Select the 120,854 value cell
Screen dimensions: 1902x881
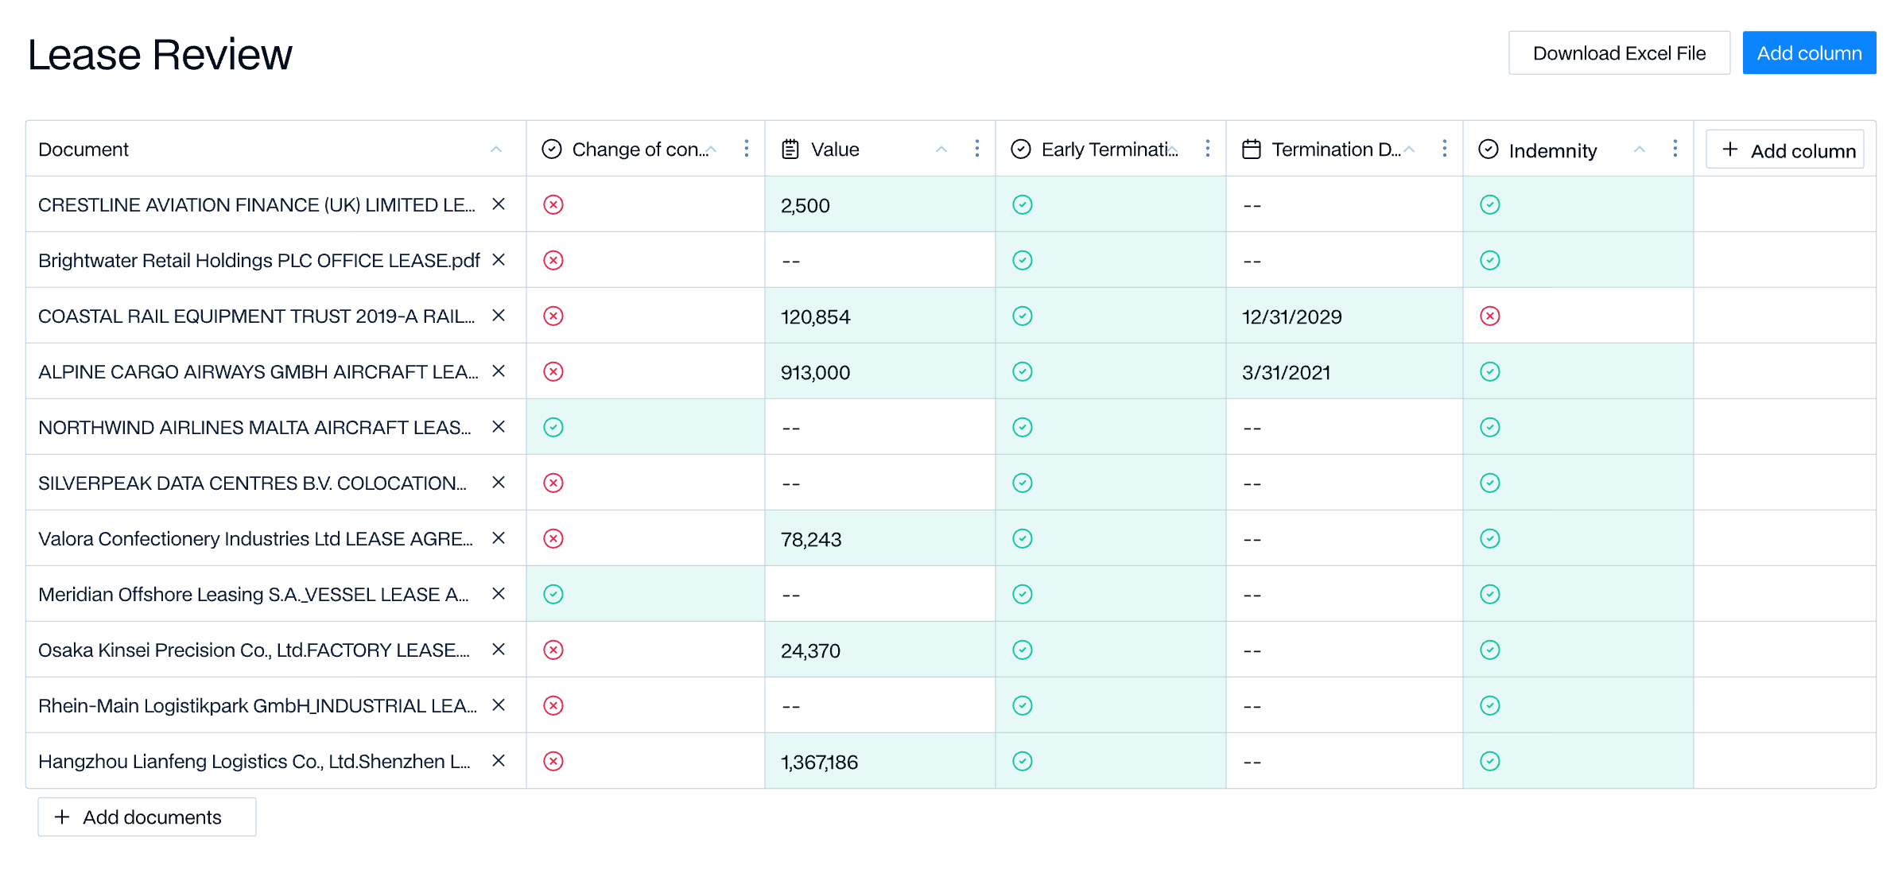pos(879,316)
